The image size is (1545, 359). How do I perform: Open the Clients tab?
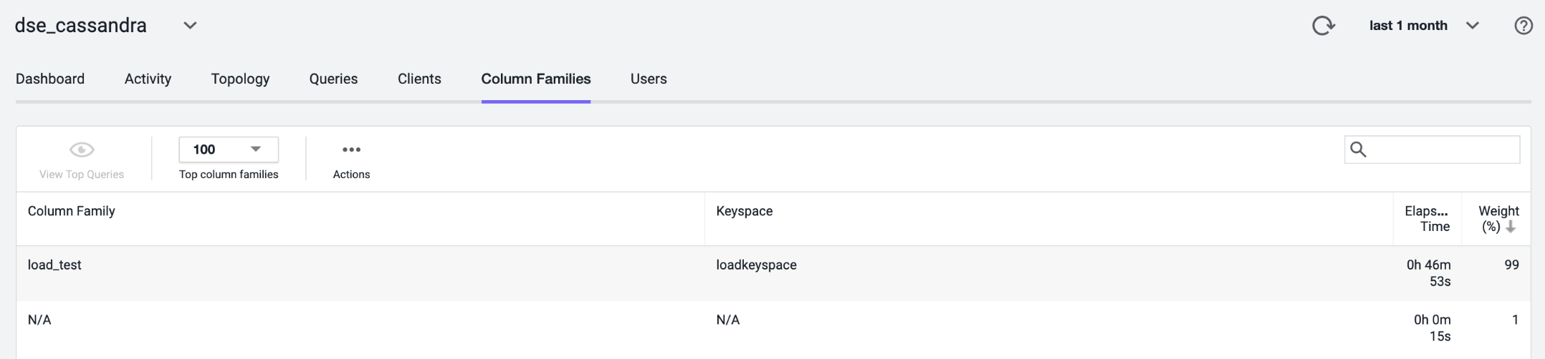click(x=419, y=79)
